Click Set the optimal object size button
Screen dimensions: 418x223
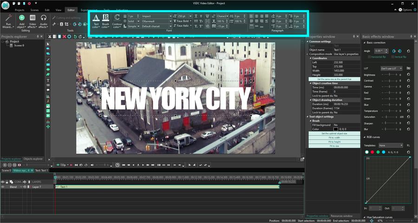click(x=334, y=134)
